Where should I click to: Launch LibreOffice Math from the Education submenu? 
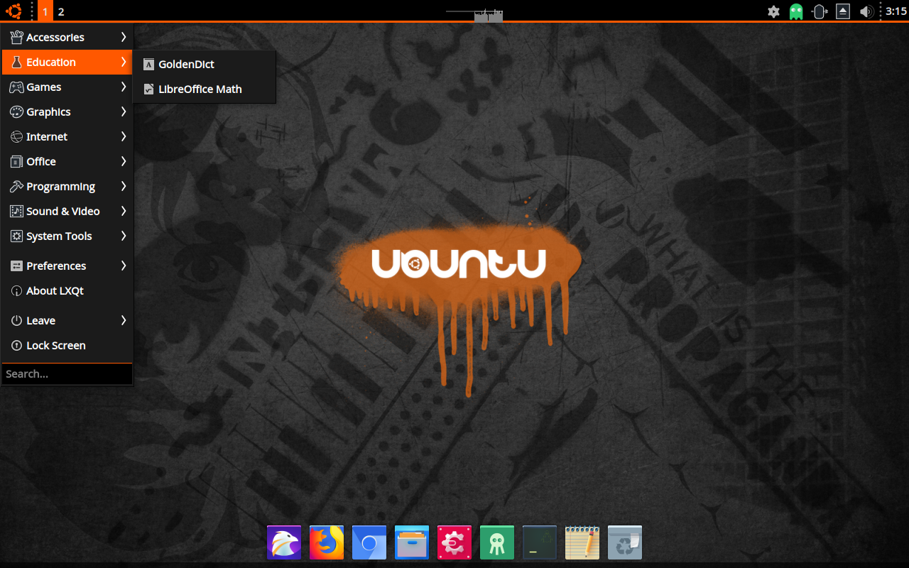pos(205,89)
